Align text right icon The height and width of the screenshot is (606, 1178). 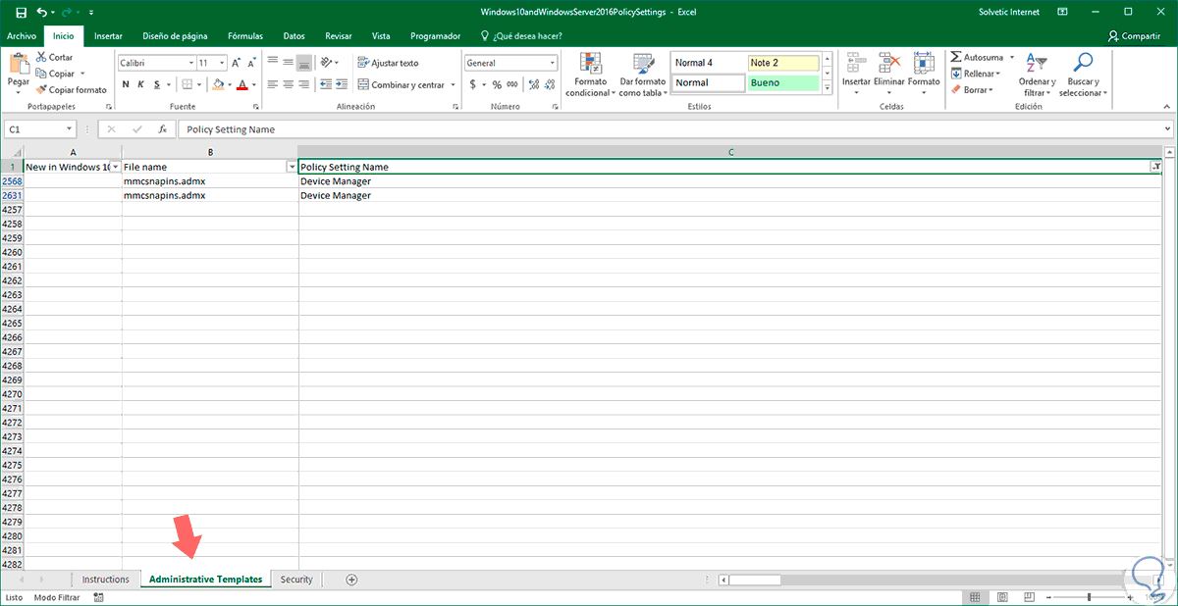tap(305, 84)
